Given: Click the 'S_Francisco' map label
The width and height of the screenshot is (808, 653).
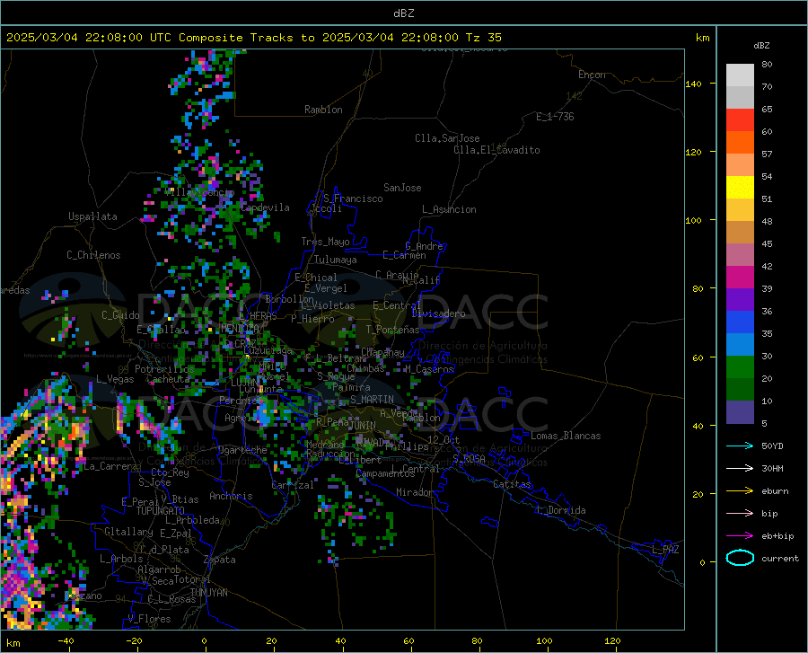Looking at the screenshot, I should [x=353, y=199].
